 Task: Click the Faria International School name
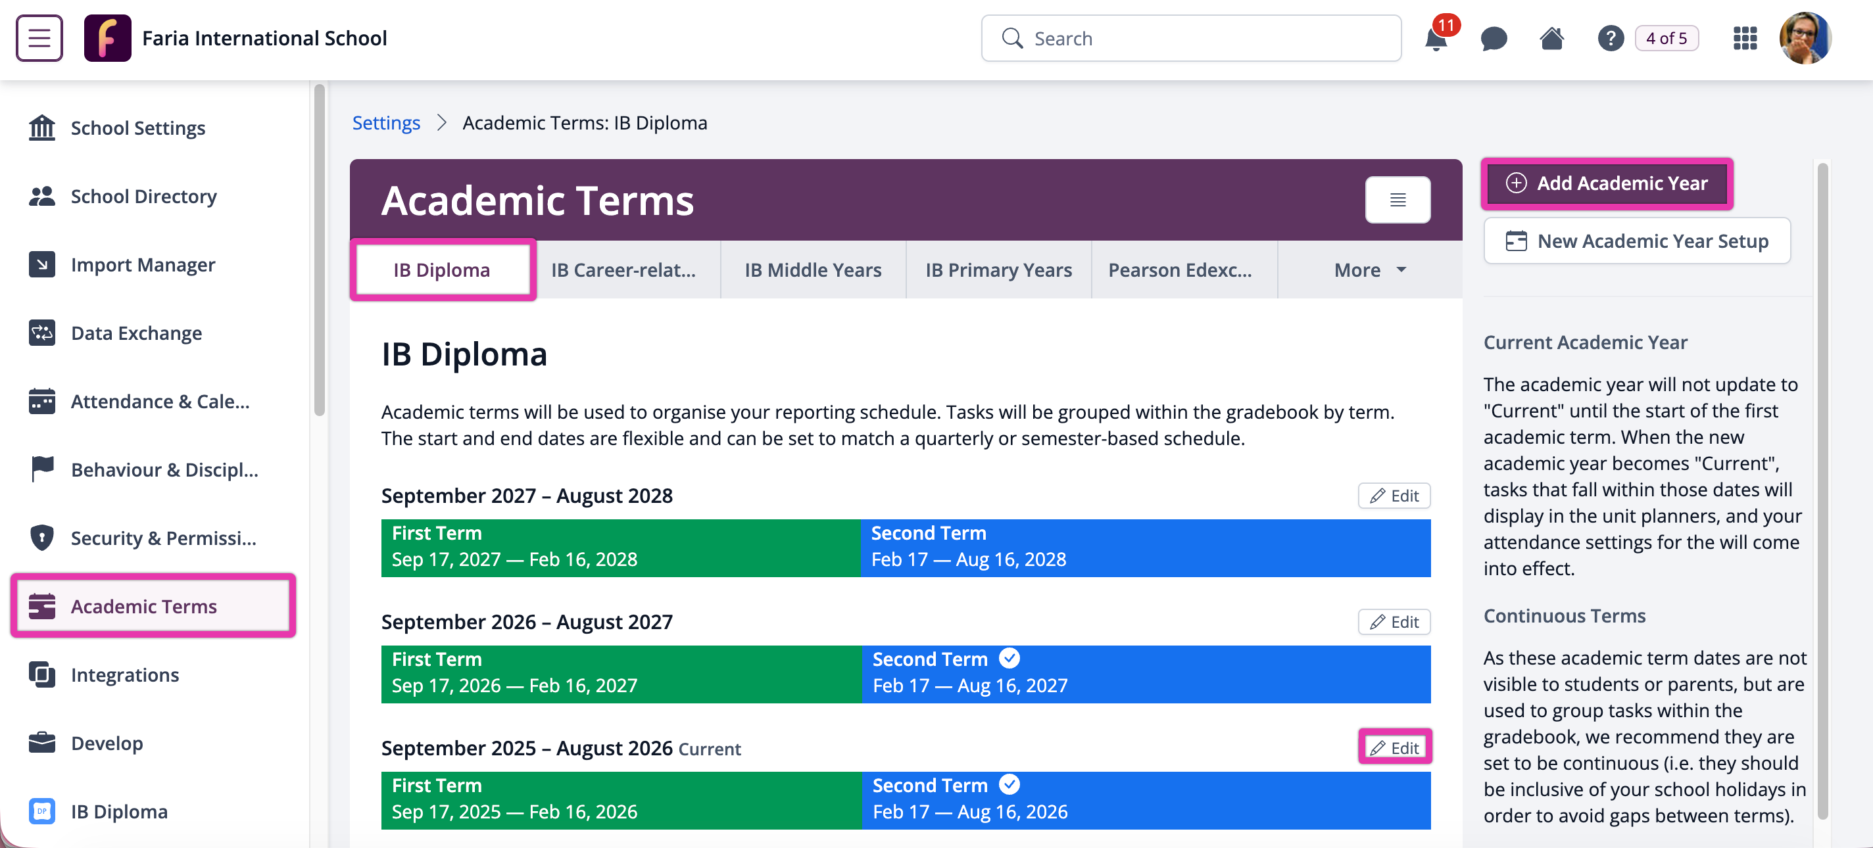point(264,37)
